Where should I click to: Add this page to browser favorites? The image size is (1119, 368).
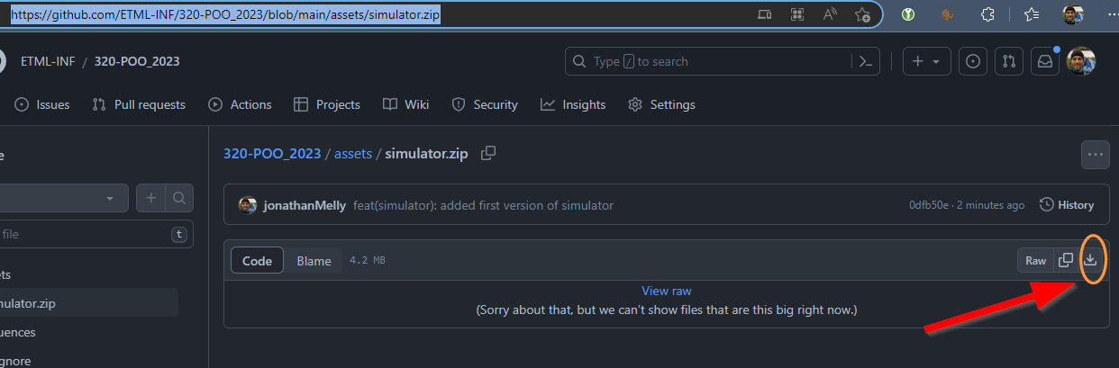(x=862, y=14)
